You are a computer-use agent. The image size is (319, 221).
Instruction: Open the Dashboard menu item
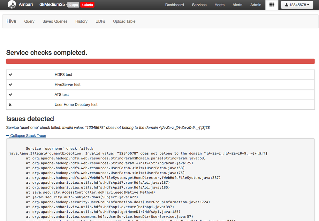point(174,5)
